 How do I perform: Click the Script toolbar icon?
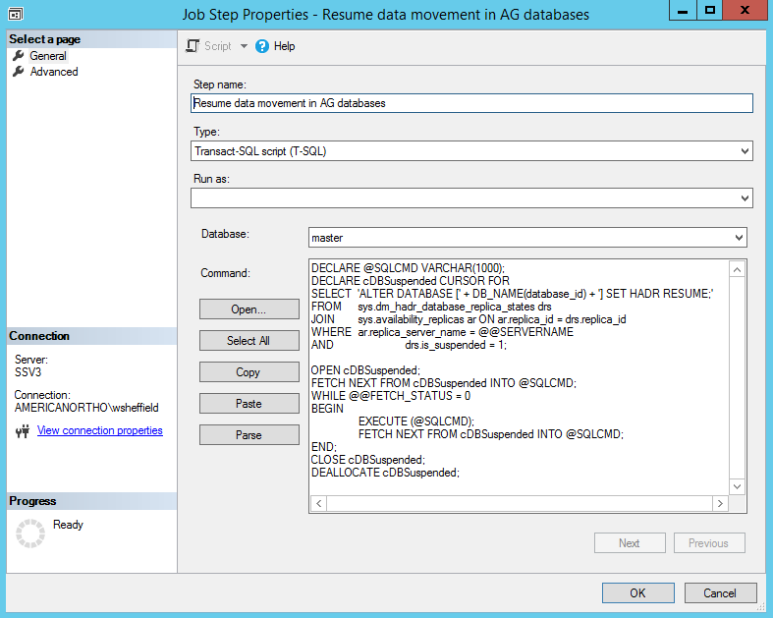click(193, 46)
